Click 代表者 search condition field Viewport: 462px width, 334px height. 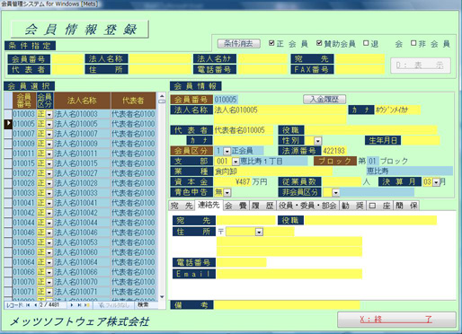[67, 69]
